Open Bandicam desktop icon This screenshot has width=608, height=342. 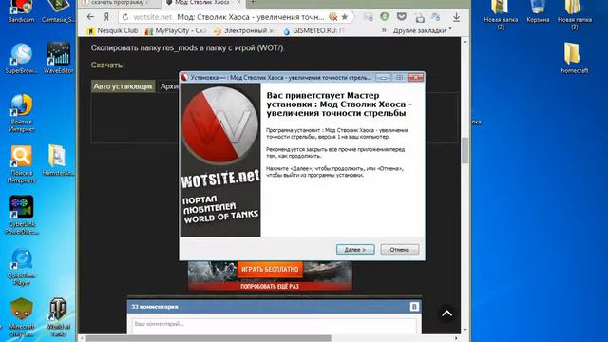21,10
